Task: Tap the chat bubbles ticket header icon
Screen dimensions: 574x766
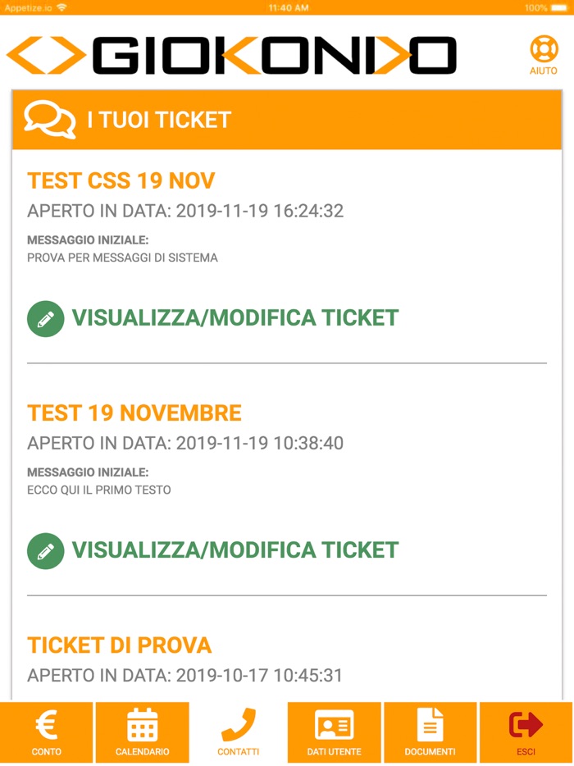Action: tap(49, 120)
